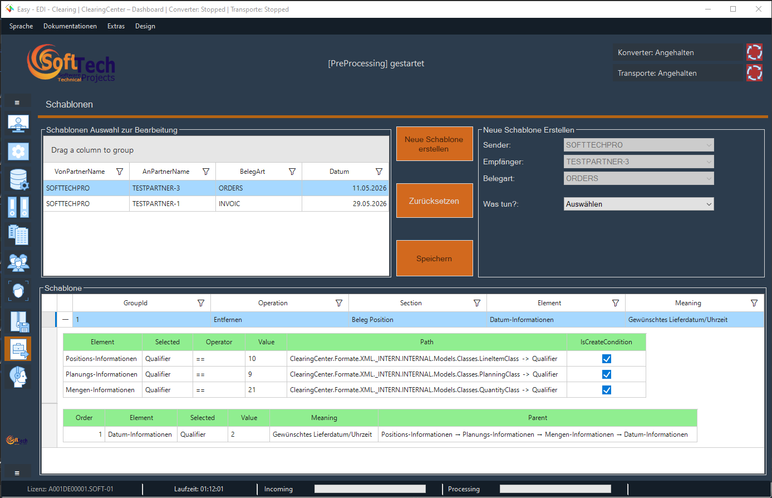Click the Lizenz A001DE00001.SOFT-01 status entry
This screenshot has width=772, height=498.
[x=70, y=489]
